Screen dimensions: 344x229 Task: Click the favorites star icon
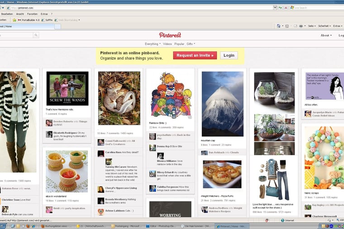click(14, 20)
